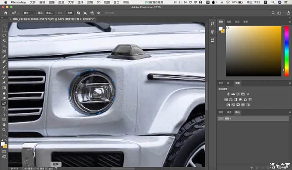Image resolution: width=292 pixels, height=170 pixels.
Task: Select the Move tool in the toolbar
Action: [x=4, y=25]
